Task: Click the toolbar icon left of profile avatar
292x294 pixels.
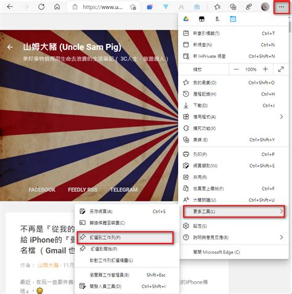Action: coord(249,7)
